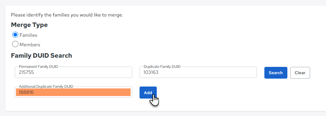Screen dimensions: 326x116
Task: Click the 'Merge Type' heading
Action: tap(29, 25)
